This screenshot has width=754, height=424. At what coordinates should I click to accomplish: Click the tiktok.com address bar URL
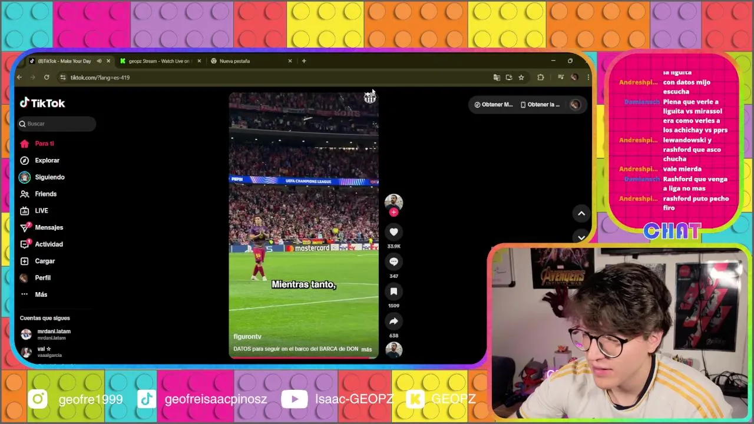(100, 78)
